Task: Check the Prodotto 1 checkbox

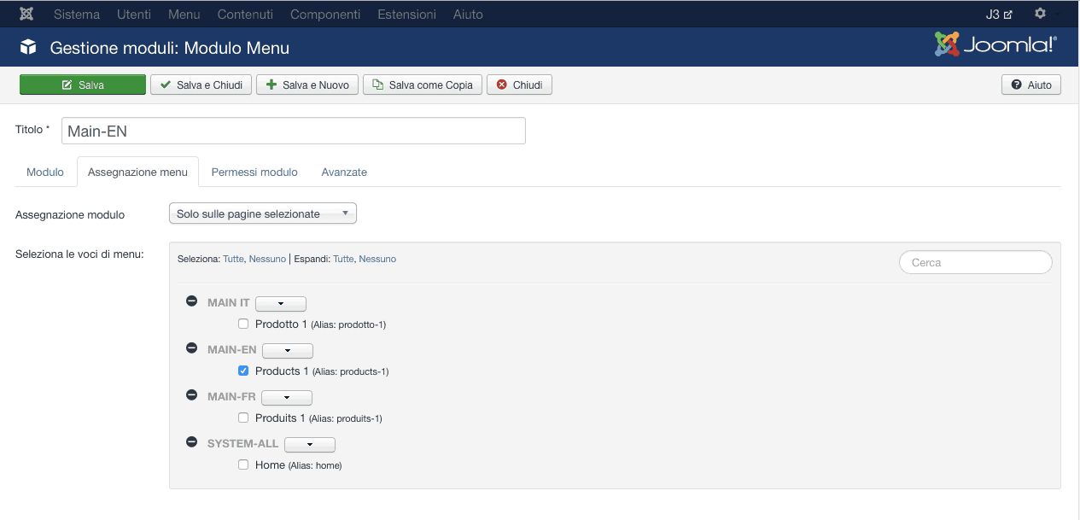Action: (x=243, y=324)
